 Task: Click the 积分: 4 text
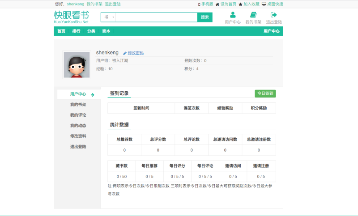pyautogui.click(x=192, y=69)
